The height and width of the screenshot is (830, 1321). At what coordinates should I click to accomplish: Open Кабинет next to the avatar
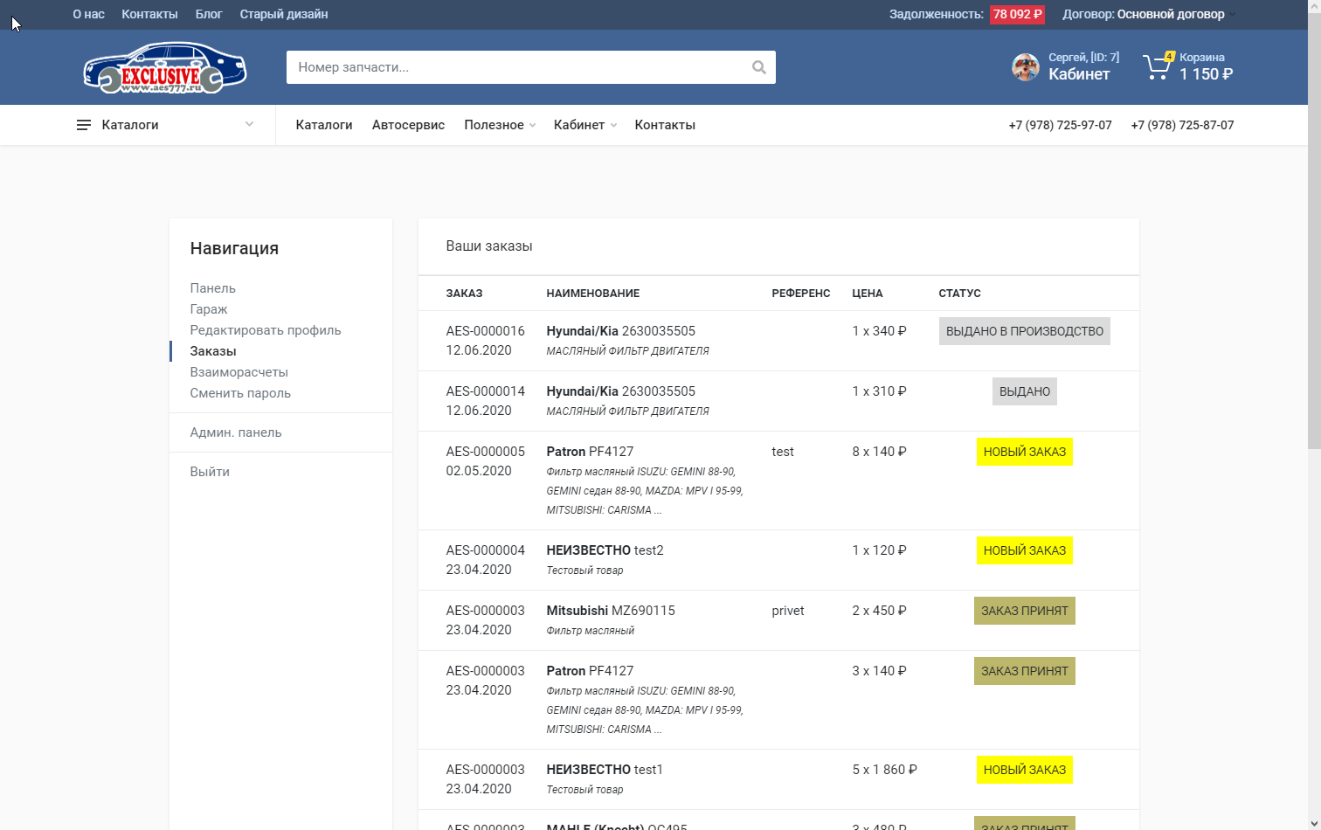coord(1079,74)
